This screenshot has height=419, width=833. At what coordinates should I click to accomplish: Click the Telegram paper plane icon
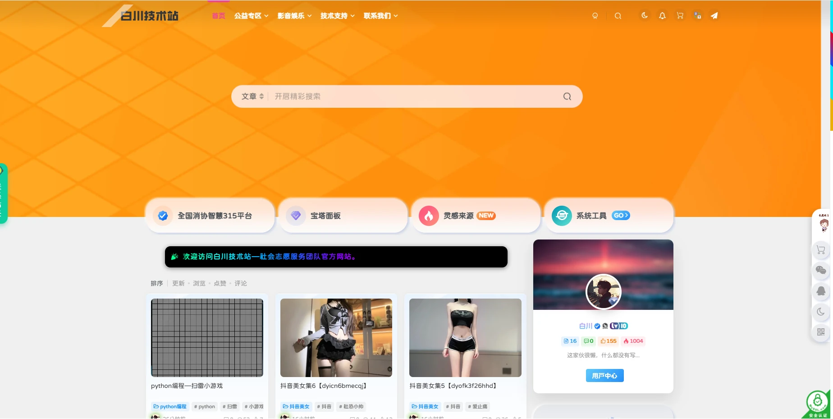714,15
